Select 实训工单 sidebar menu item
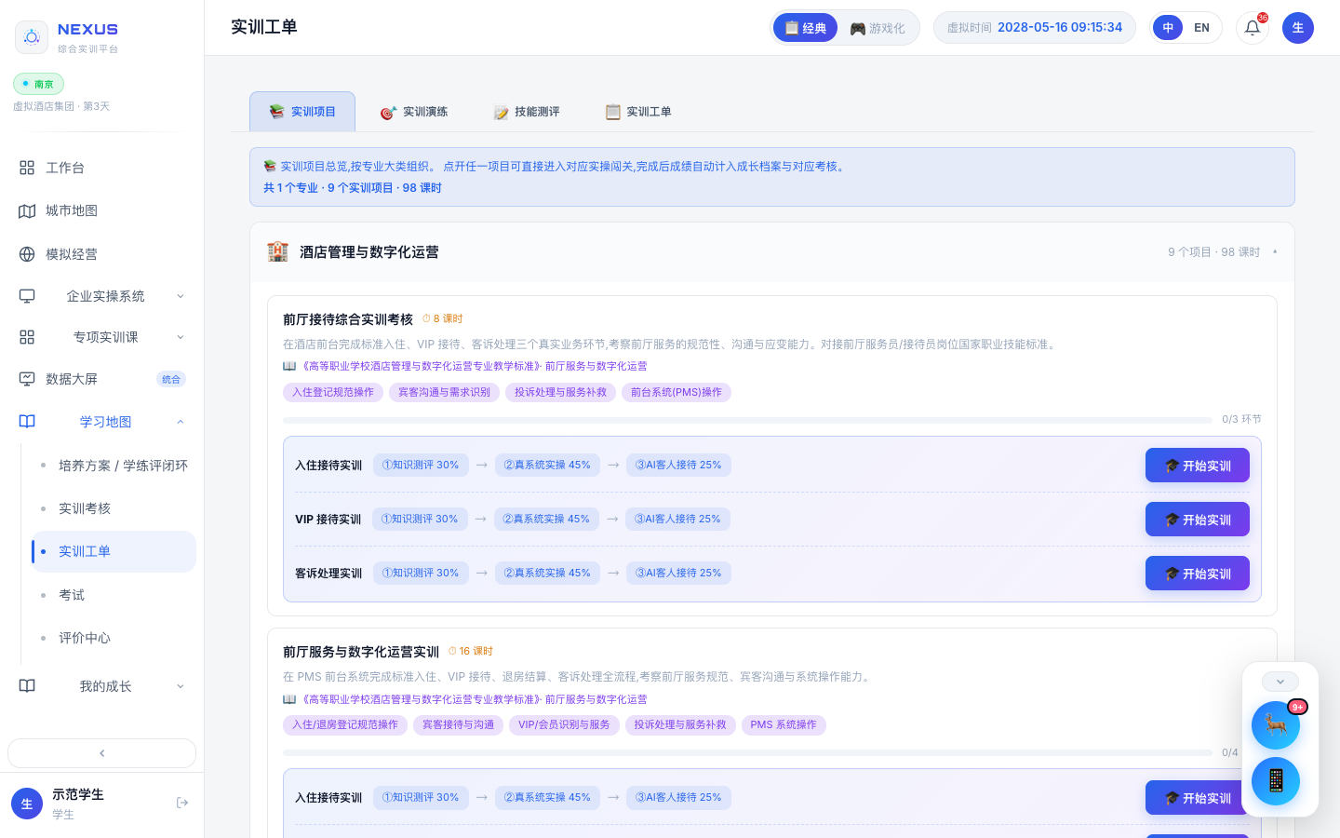The width and height of the screenshot is (1340, 838). coord(114,551)
